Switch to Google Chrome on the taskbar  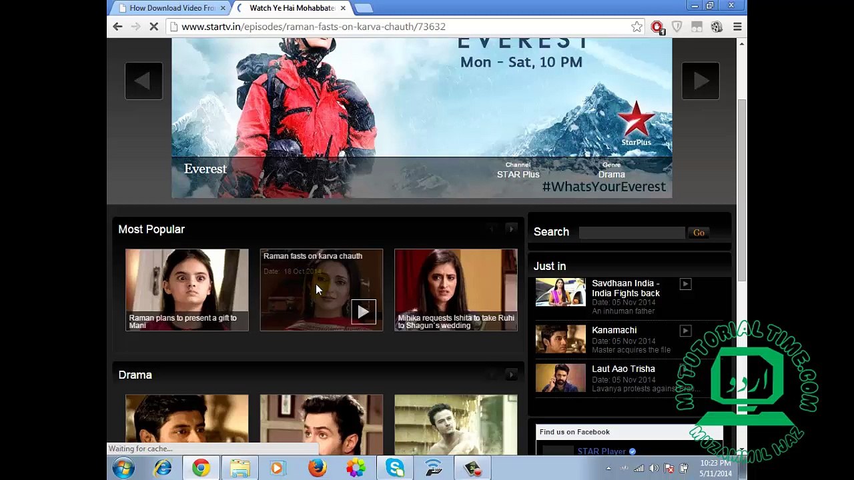(201, 468)
